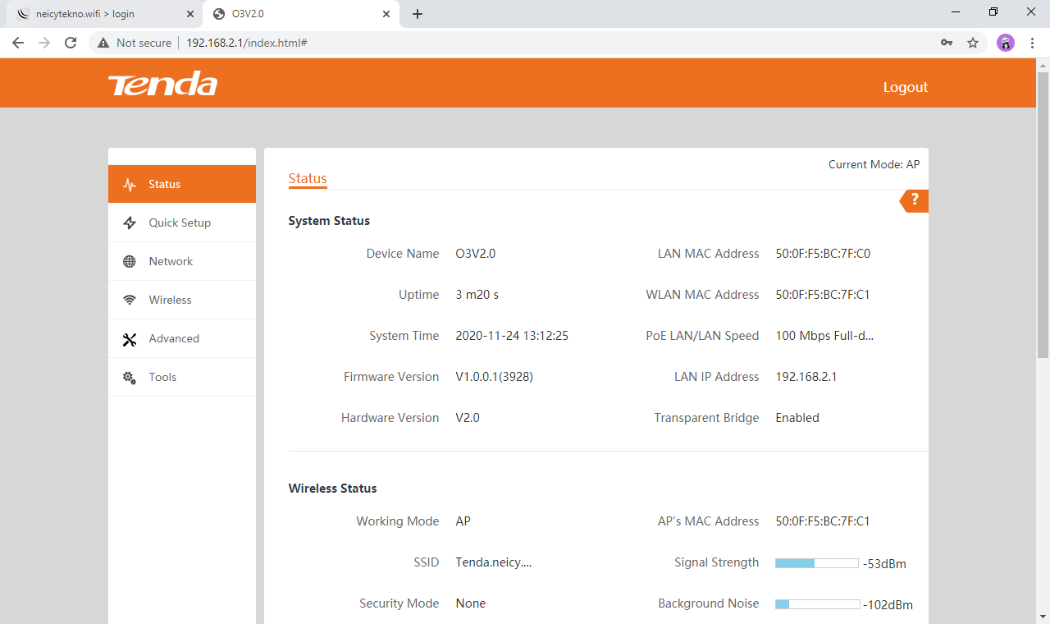Reload the page
Viewport: 1050px width, 624px height.
[71, 43]
